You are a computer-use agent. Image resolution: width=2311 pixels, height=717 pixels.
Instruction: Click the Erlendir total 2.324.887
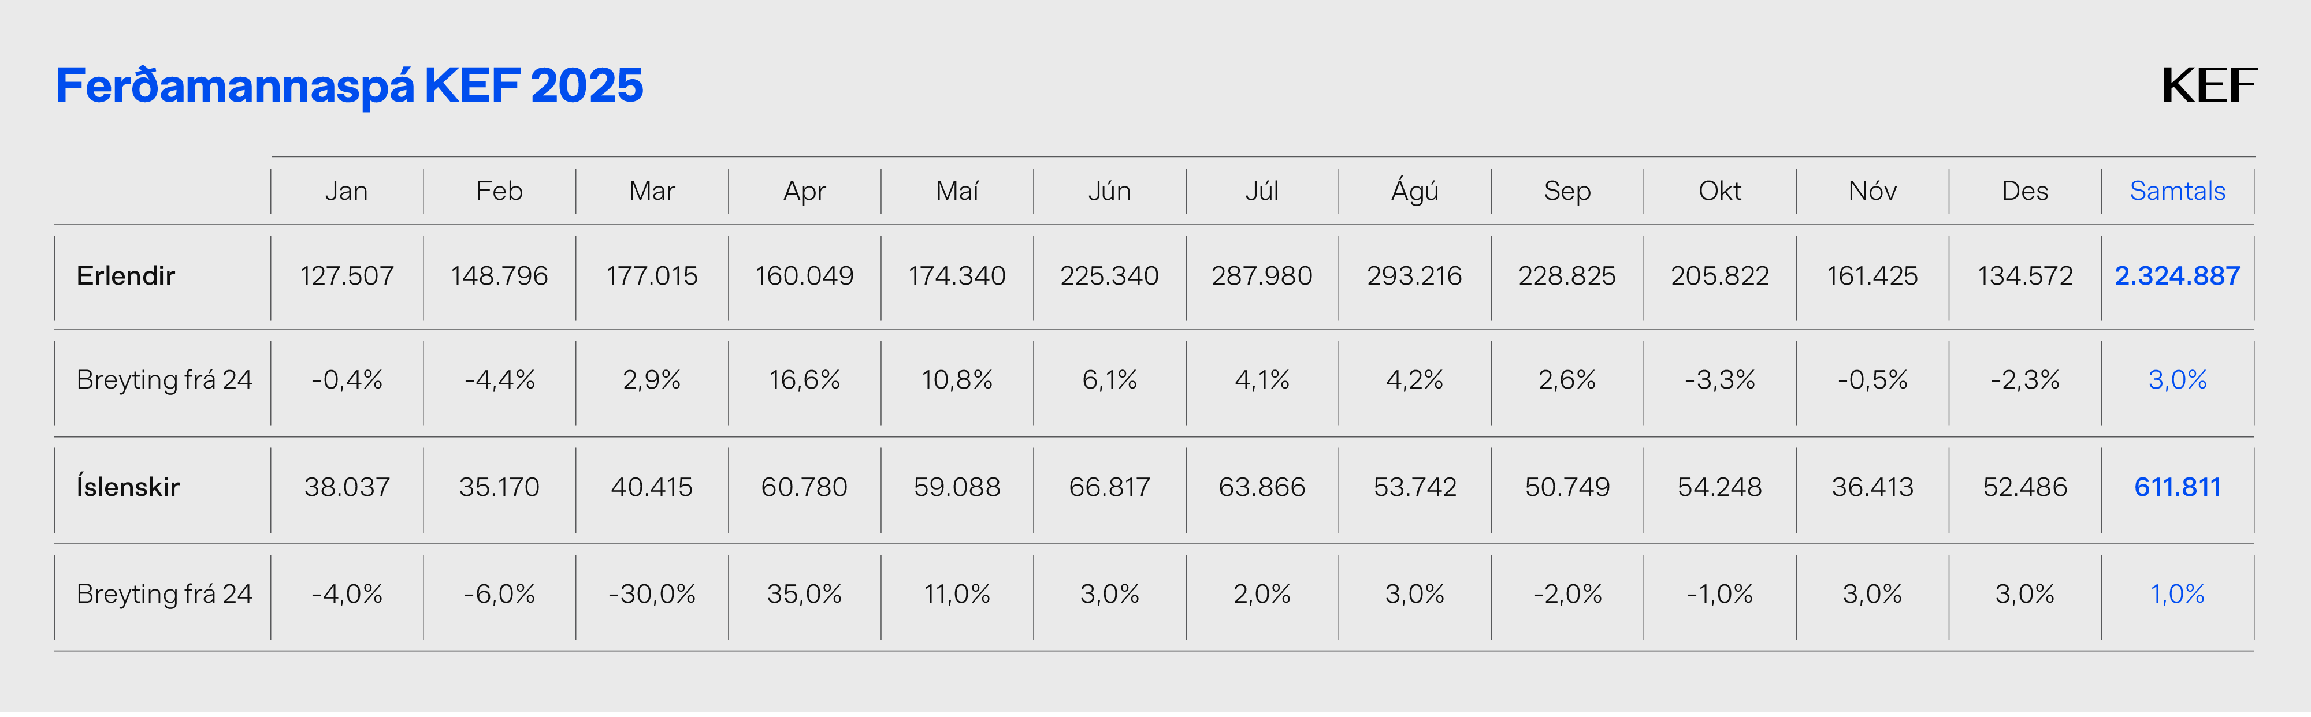2176,276
